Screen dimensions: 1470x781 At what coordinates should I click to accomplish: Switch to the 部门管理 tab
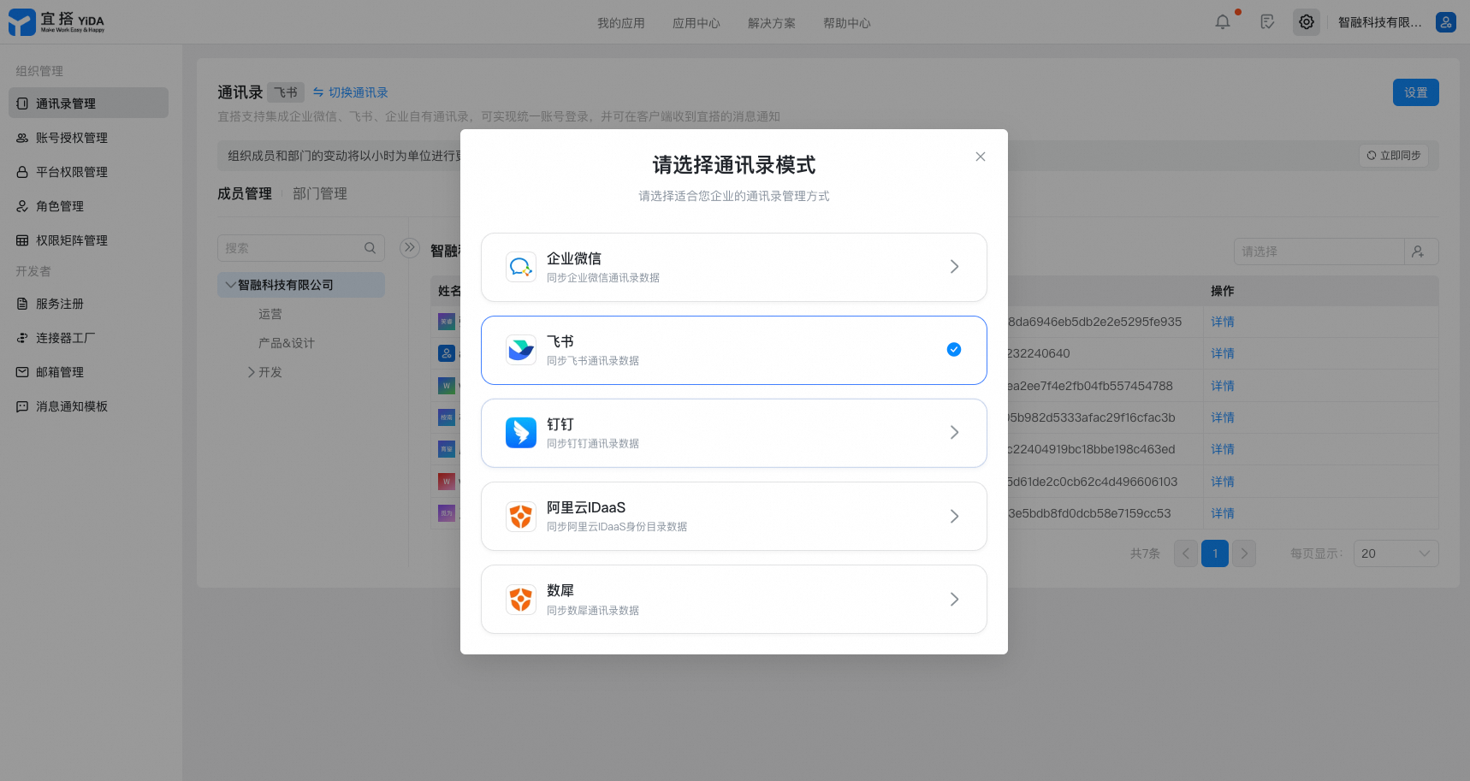pyautogui.click(x=319, y=194)
